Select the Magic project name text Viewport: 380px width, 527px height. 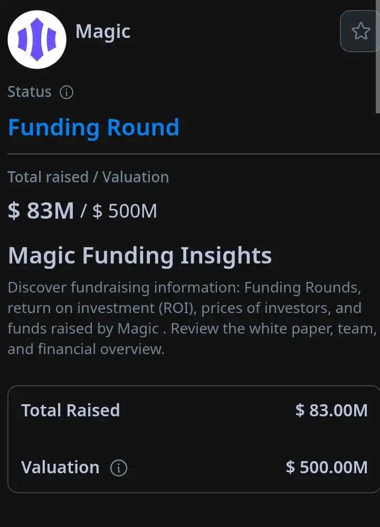point(103,32)
